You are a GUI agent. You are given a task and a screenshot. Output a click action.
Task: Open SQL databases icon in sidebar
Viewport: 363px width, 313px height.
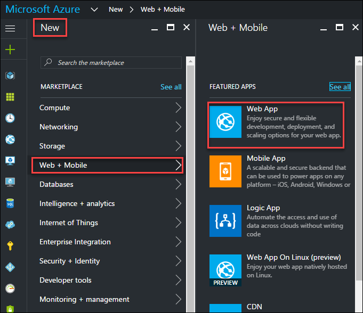10,203
